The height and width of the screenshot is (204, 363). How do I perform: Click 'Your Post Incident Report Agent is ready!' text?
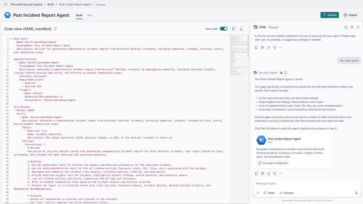coord(279,79)
